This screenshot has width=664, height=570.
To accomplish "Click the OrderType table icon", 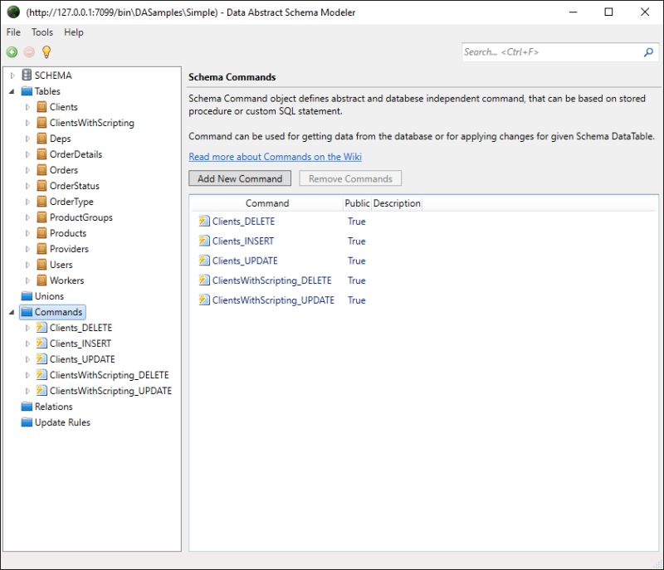I will pyautogui.click(x=41, y=202).
